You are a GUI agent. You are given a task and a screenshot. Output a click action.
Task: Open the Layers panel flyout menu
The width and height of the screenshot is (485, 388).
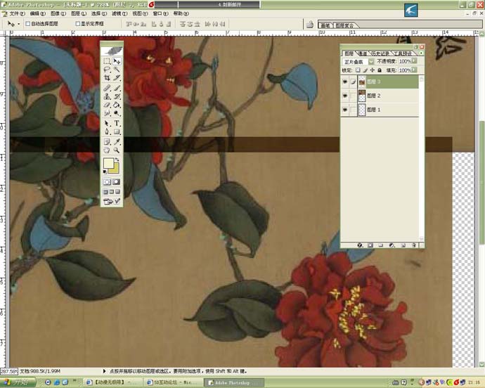[421, 53]
